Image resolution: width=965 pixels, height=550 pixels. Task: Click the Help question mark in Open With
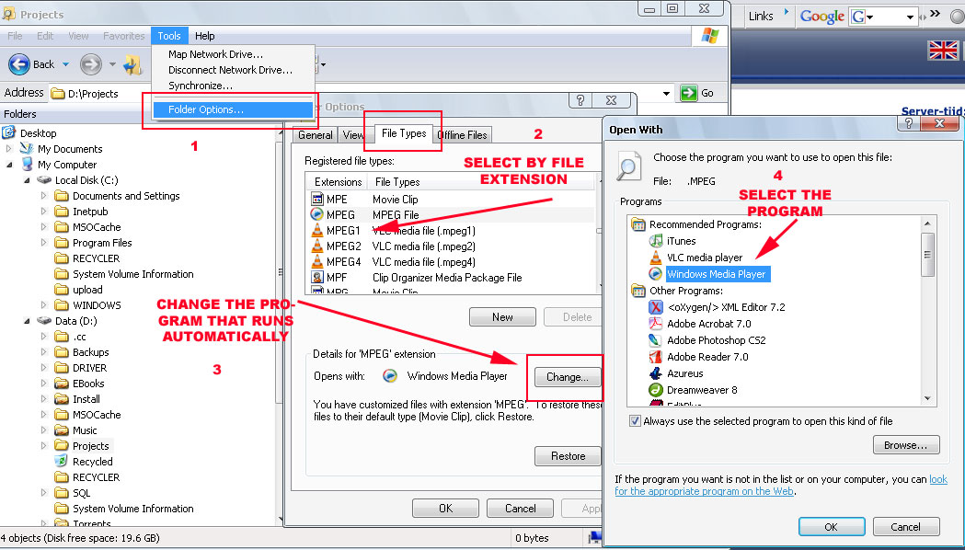click(909, 123)
